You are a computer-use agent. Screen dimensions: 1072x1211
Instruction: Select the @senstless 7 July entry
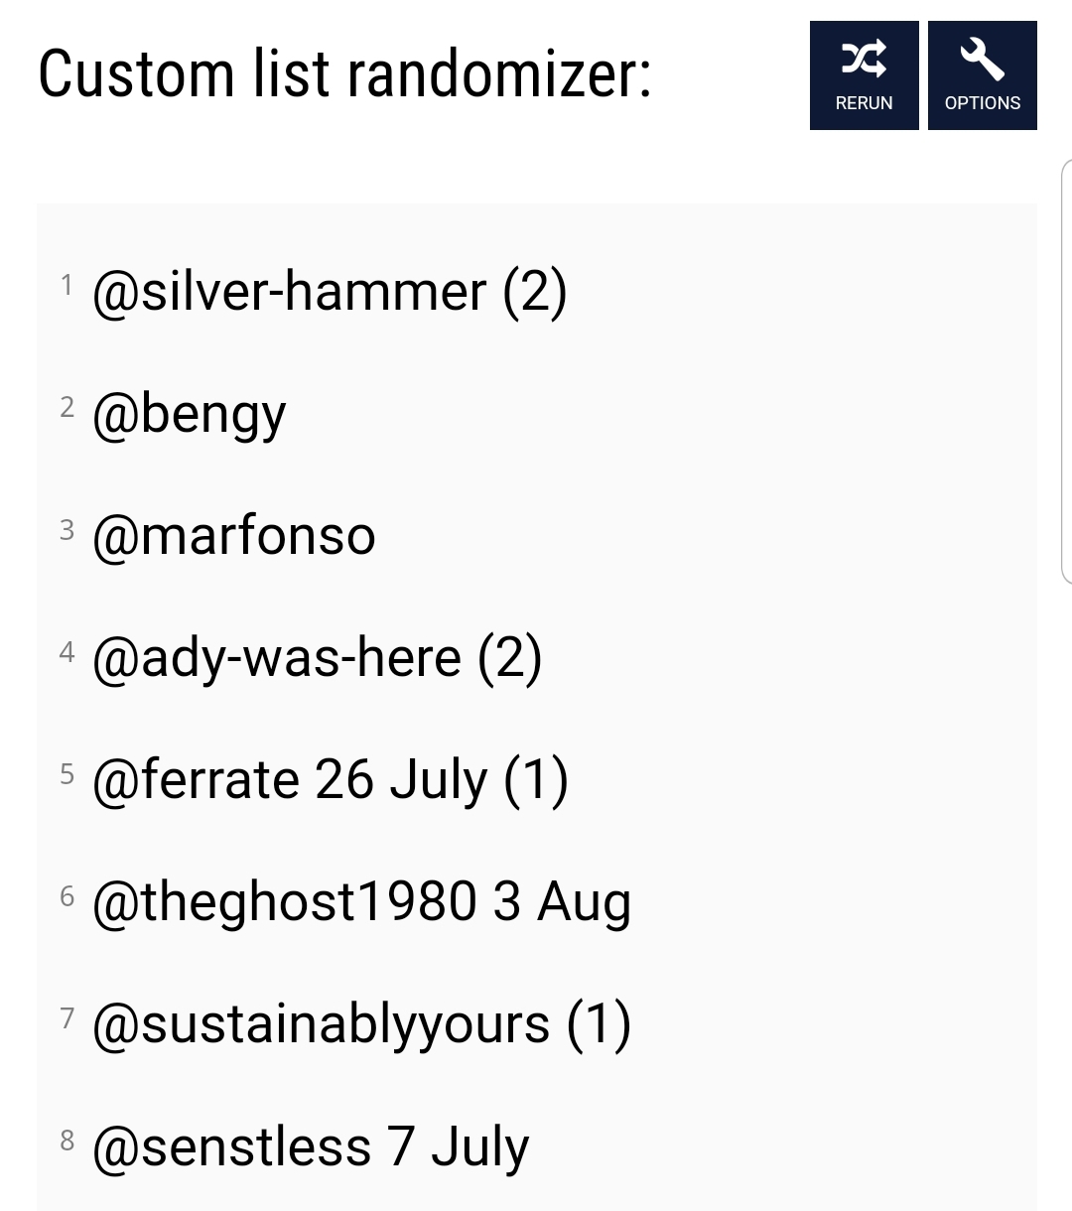311,1146
